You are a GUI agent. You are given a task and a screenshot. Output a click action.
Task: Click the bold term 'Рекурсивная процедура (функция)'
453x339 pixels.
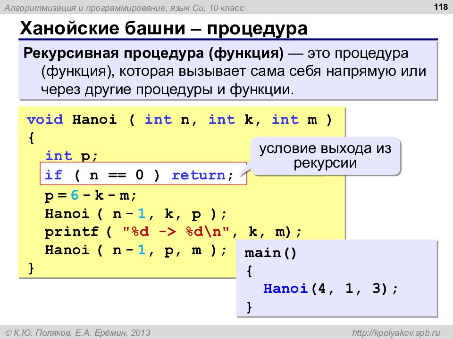[x=153, y=53]
